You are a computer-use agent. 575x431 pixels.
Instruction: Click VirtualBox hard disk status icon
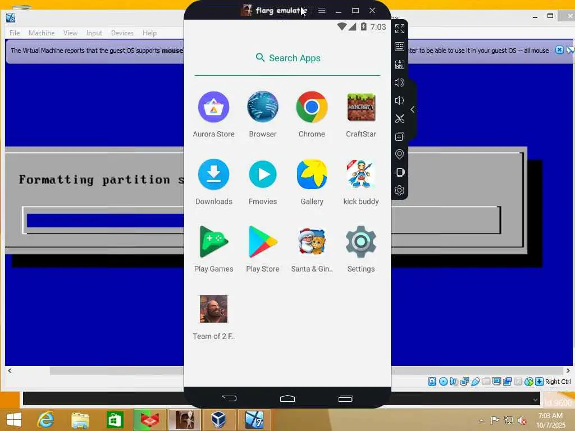tap(432, 382)
